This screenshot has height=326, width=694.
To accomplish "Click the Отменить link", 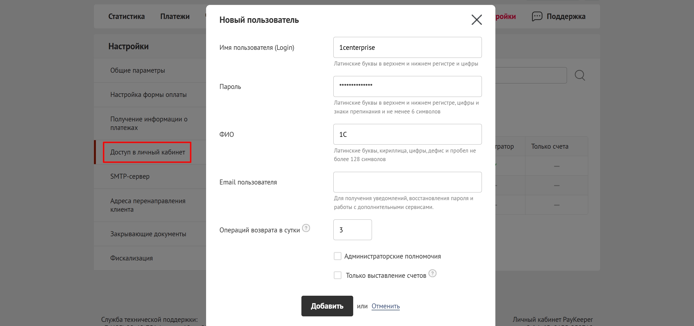I will click(385, 306).
